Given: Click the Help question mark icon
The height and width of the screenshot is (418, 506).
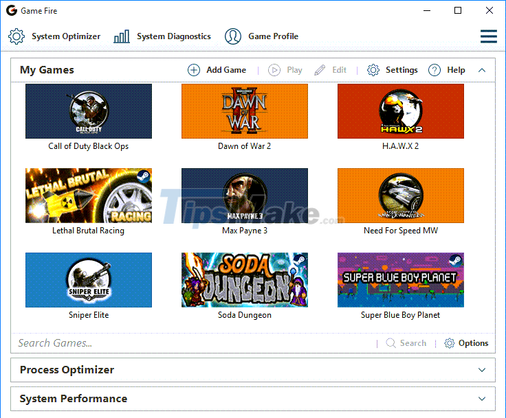Looking at the screenshot, I should (x=434, y=70).
